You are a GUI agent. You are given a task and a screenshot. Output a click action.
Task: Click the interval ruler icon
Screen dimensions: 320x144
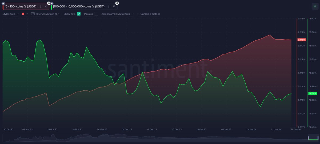point(33,14)
